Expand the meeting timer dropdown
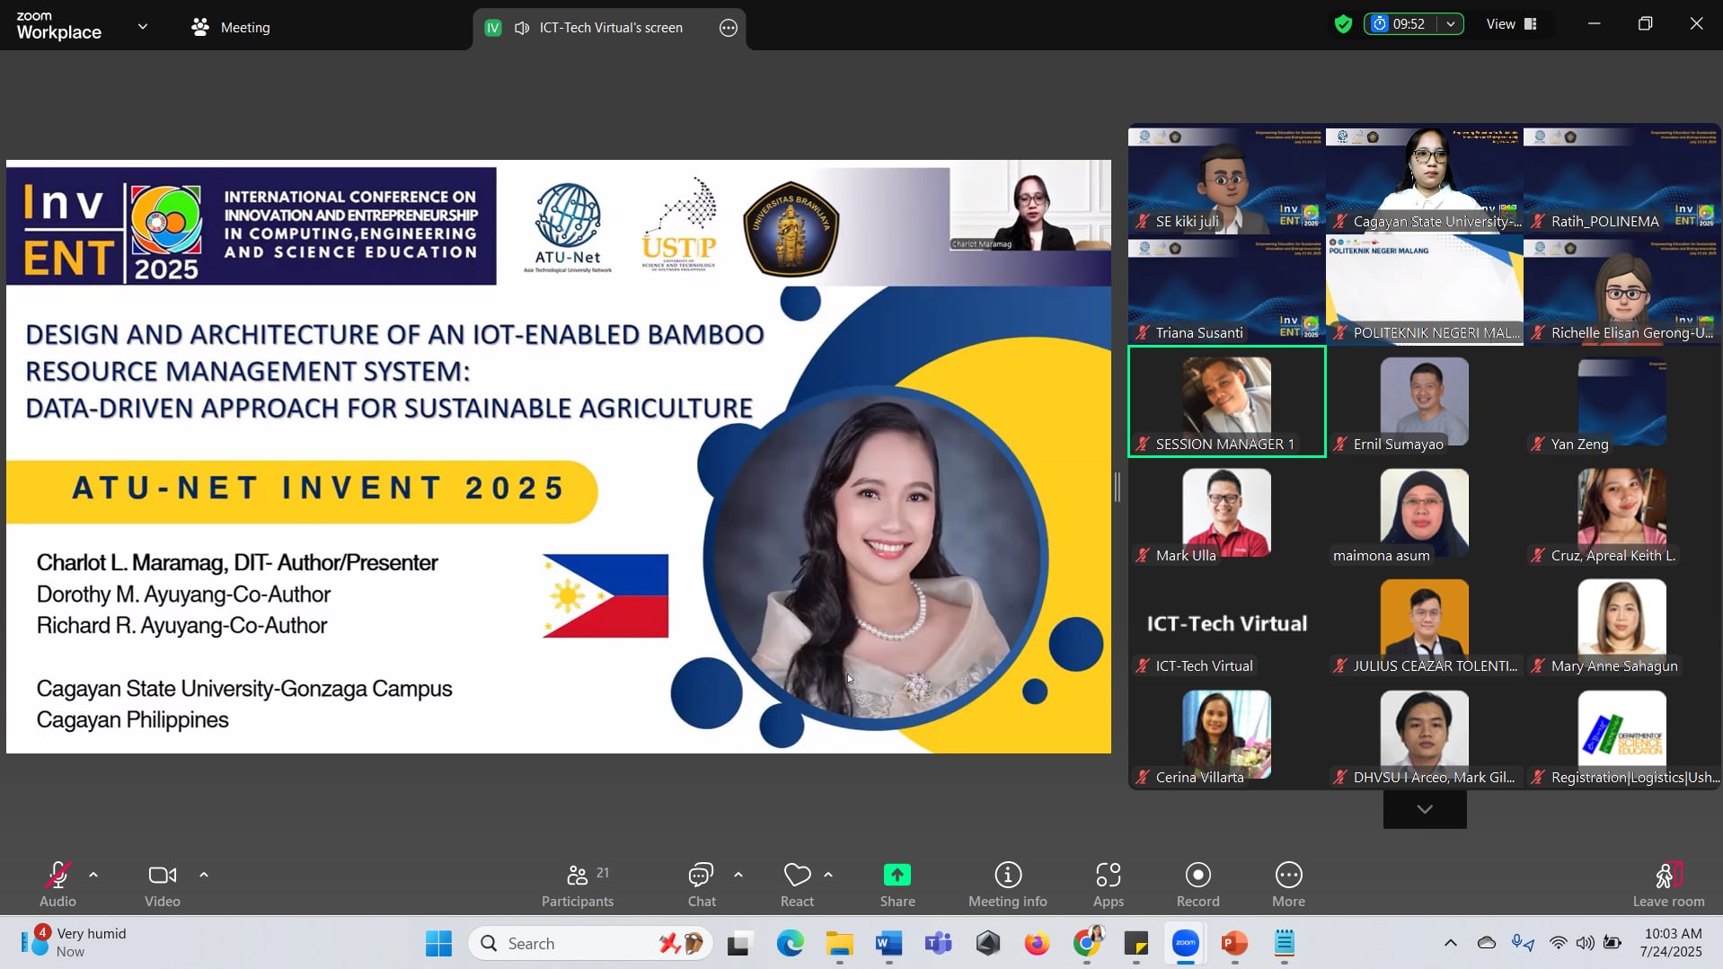 [1451, 24]
